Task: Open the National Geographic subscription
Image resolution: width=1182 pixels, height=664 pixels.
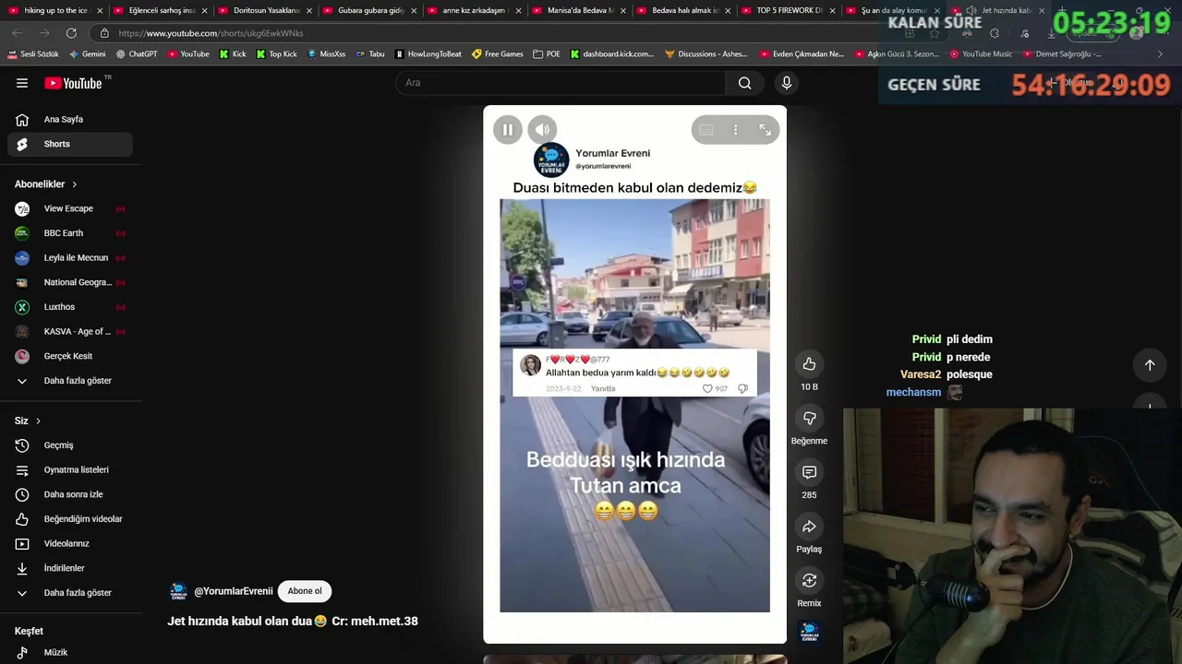Action: point(70,282)
